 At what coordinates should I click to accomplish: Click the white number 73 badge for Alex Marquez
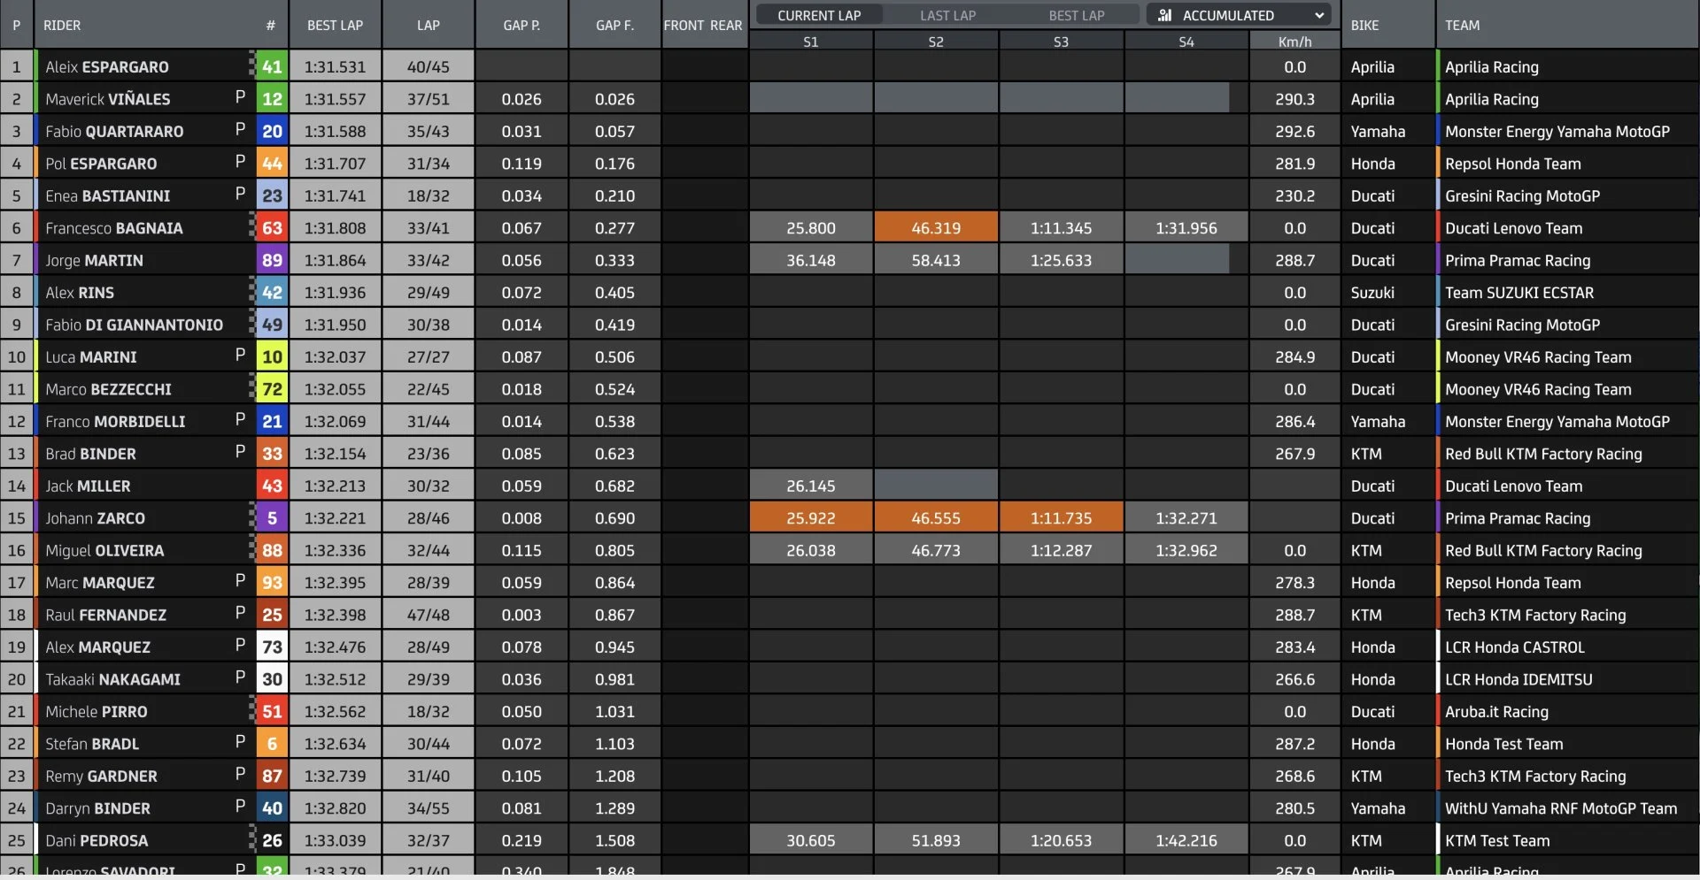[272, 647]
